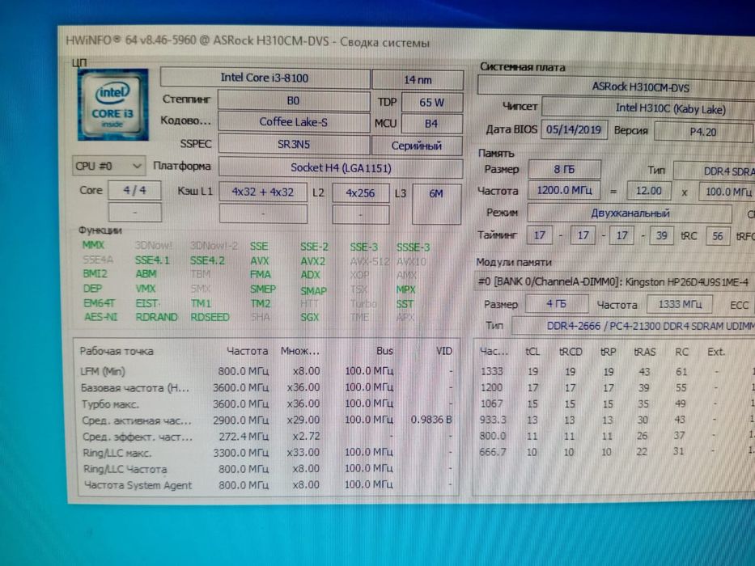Click the 14 nm process field
755x566 pixels.
coord(418,80)
